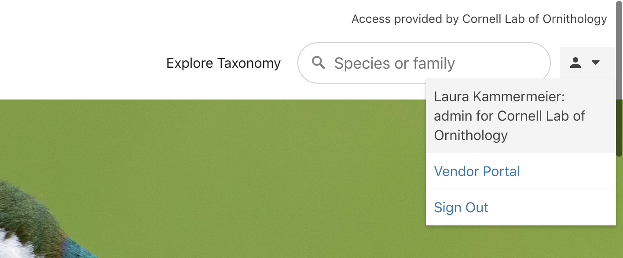The width and height of the screenshot is (623, 258).
Task: Click the person profile icon
Action: pyautogui.click(x=575, y=63)
